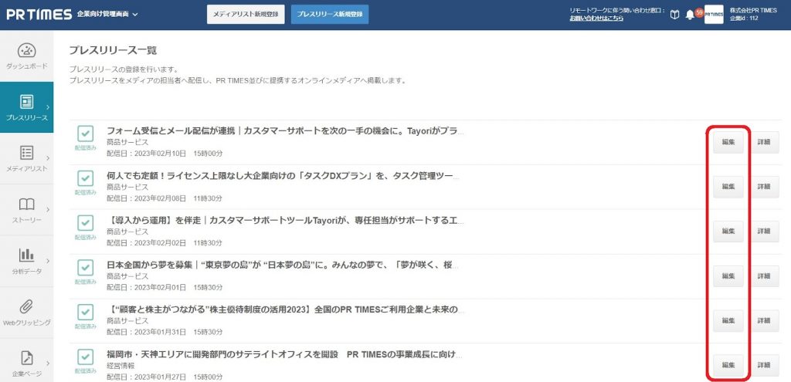Image resolution: width=791 pixels, height=382 pixels.
Task: Toggle the 配信済み check icon for 【導入から運用】 release
Action: click(85, 223)
